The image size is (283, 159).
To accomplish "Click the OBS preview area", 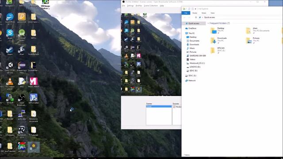I will (x=151, y=54).
